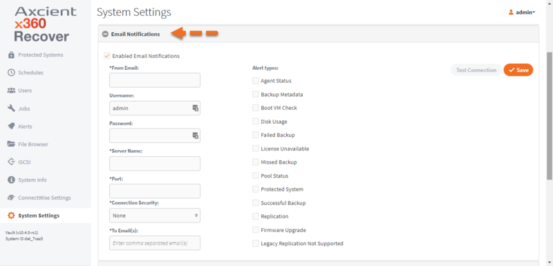The height and width of the screenshot is (266, 553).
Task: Select System Settings in sidebar
Action: 46,216
